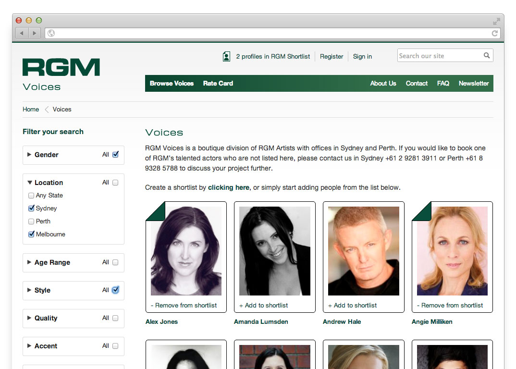Add Amanda Lumsden to shortlist
Image resolution: width=516 pixels, height=369 pixels.
tap(264, 305)
